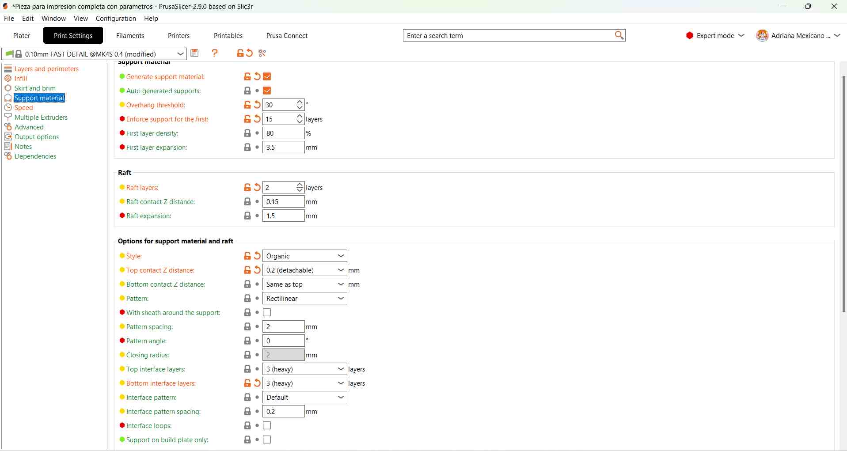Open Top interface layers dropdown

click(305, 369)
